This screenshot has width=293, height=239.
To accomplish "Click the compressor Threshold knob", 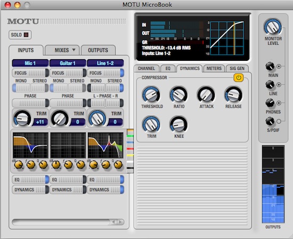I will (151, 94).
